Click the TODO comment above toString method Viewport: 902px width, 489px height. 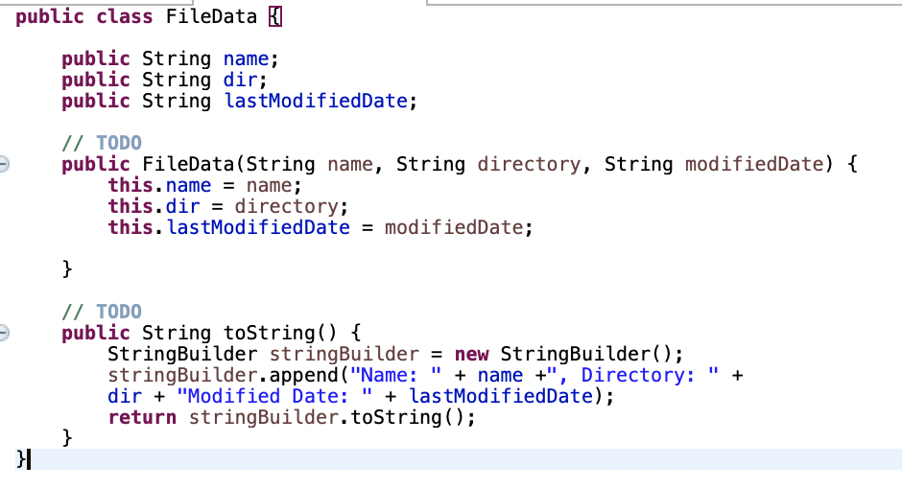pyautogui.click(x=102, y=312)
